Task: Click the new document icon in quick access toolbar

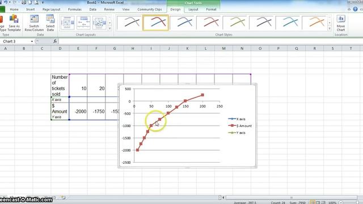Action: pyautogui.click(x=30, y=2)
